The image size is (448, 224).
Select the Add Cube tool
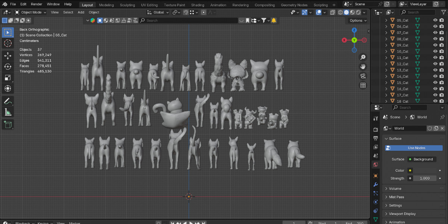coord(8,124)
